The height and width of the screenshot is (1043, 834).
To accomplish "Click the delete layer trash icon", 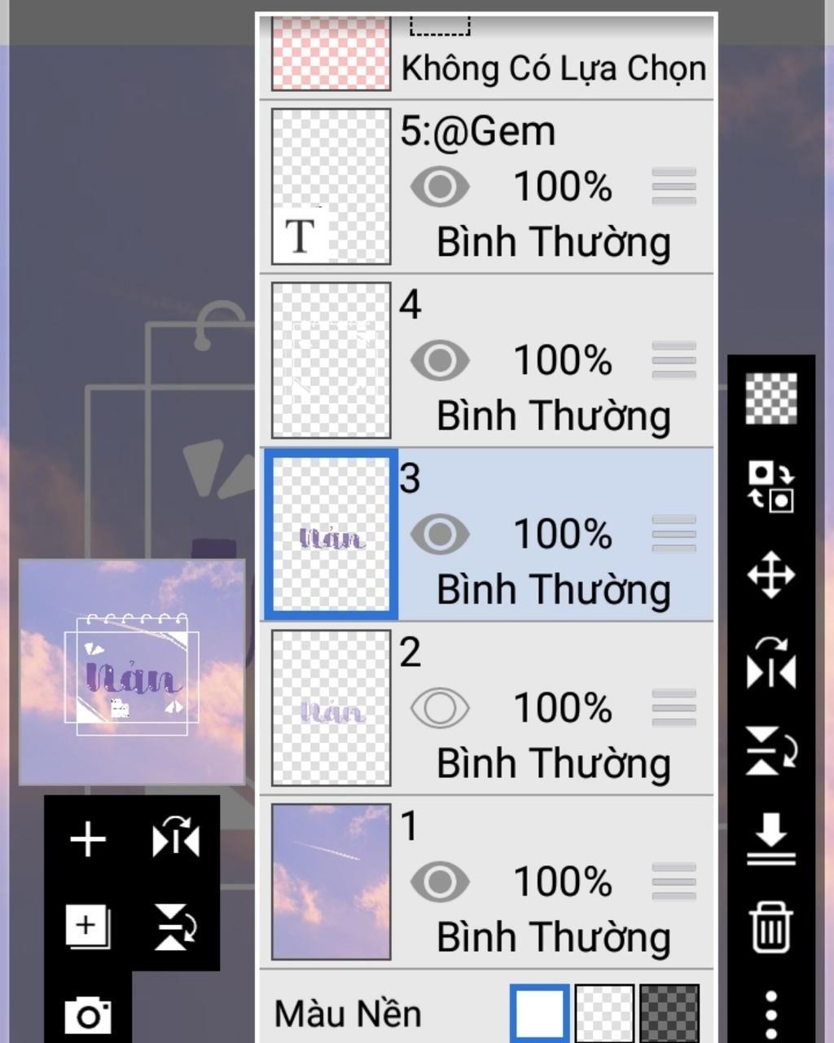I will tap(770, 927).
